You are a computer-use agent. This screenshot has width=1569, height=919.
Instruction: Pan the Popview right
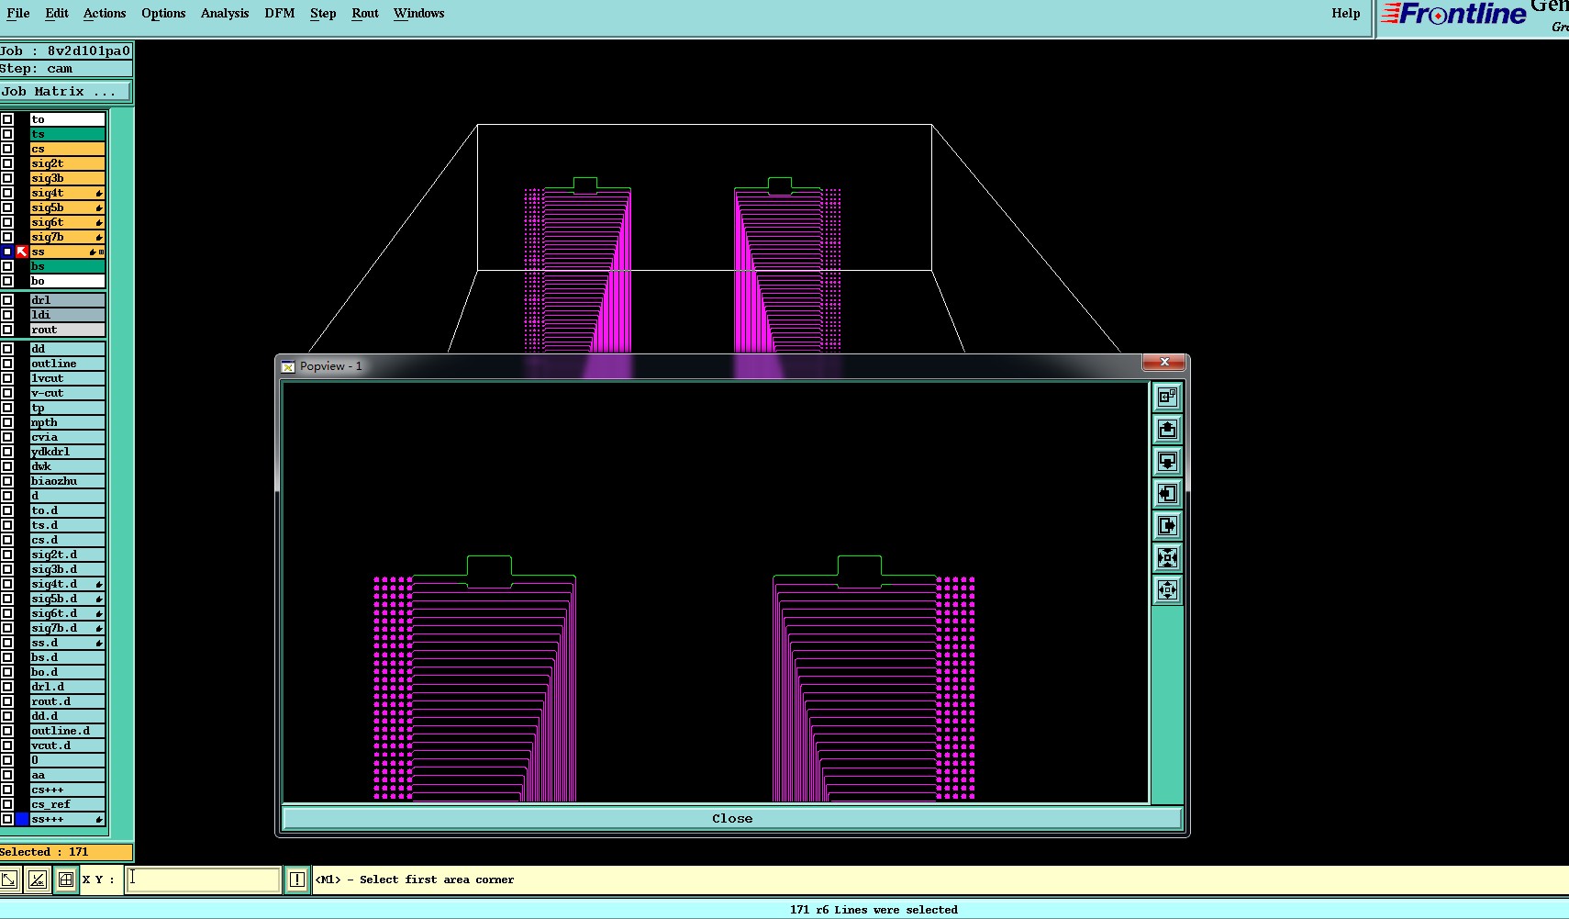pyautogui.click(x=1167, y=525)
